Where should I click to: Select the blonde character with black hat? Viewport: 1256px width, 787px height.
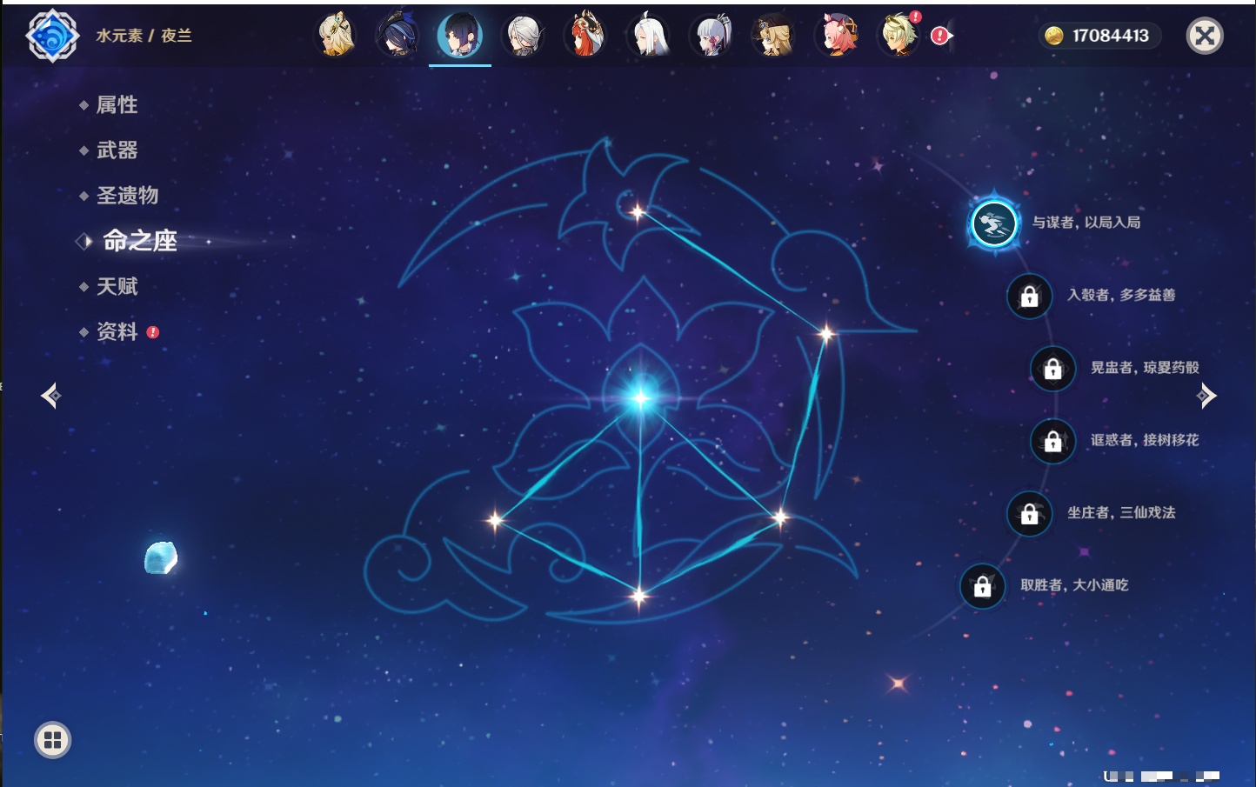[773, 36]
